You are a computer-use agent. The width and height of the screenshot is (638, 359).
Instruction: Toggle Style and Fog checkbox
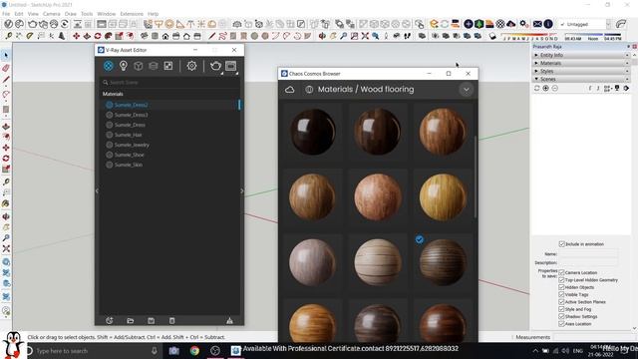click(561, 309)
